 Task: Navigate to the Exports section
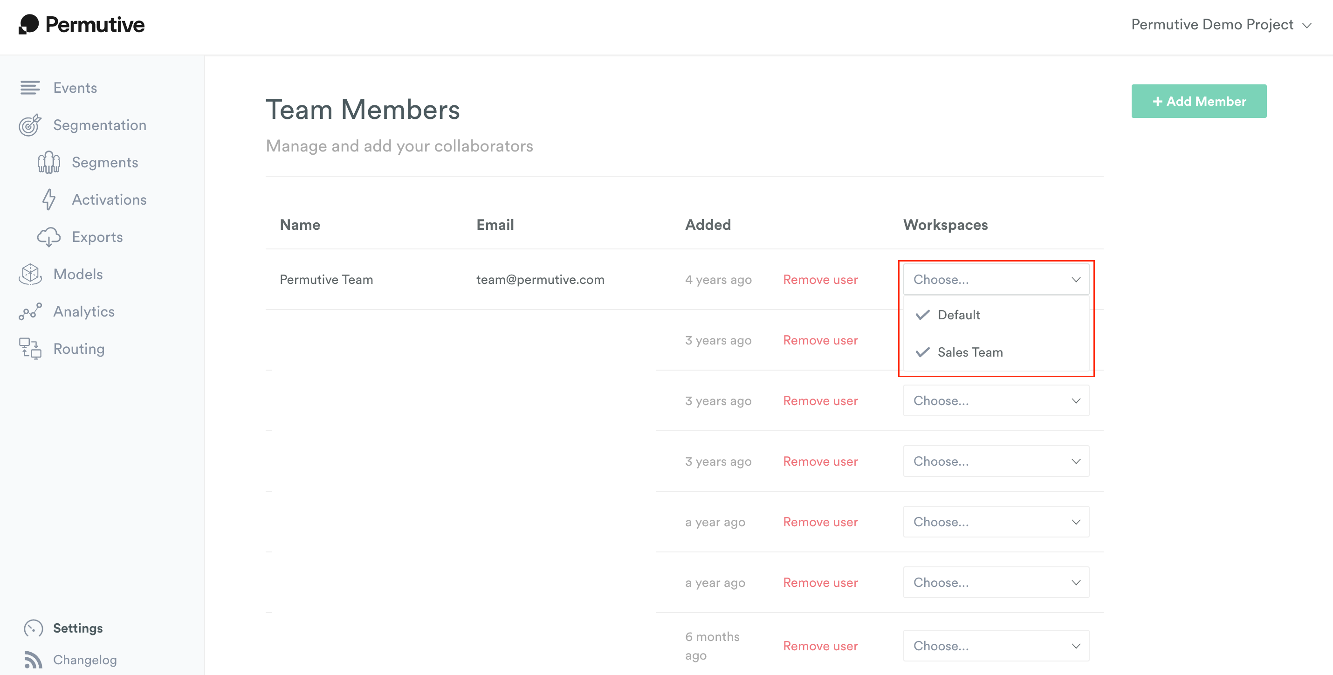tap(97, 237)
